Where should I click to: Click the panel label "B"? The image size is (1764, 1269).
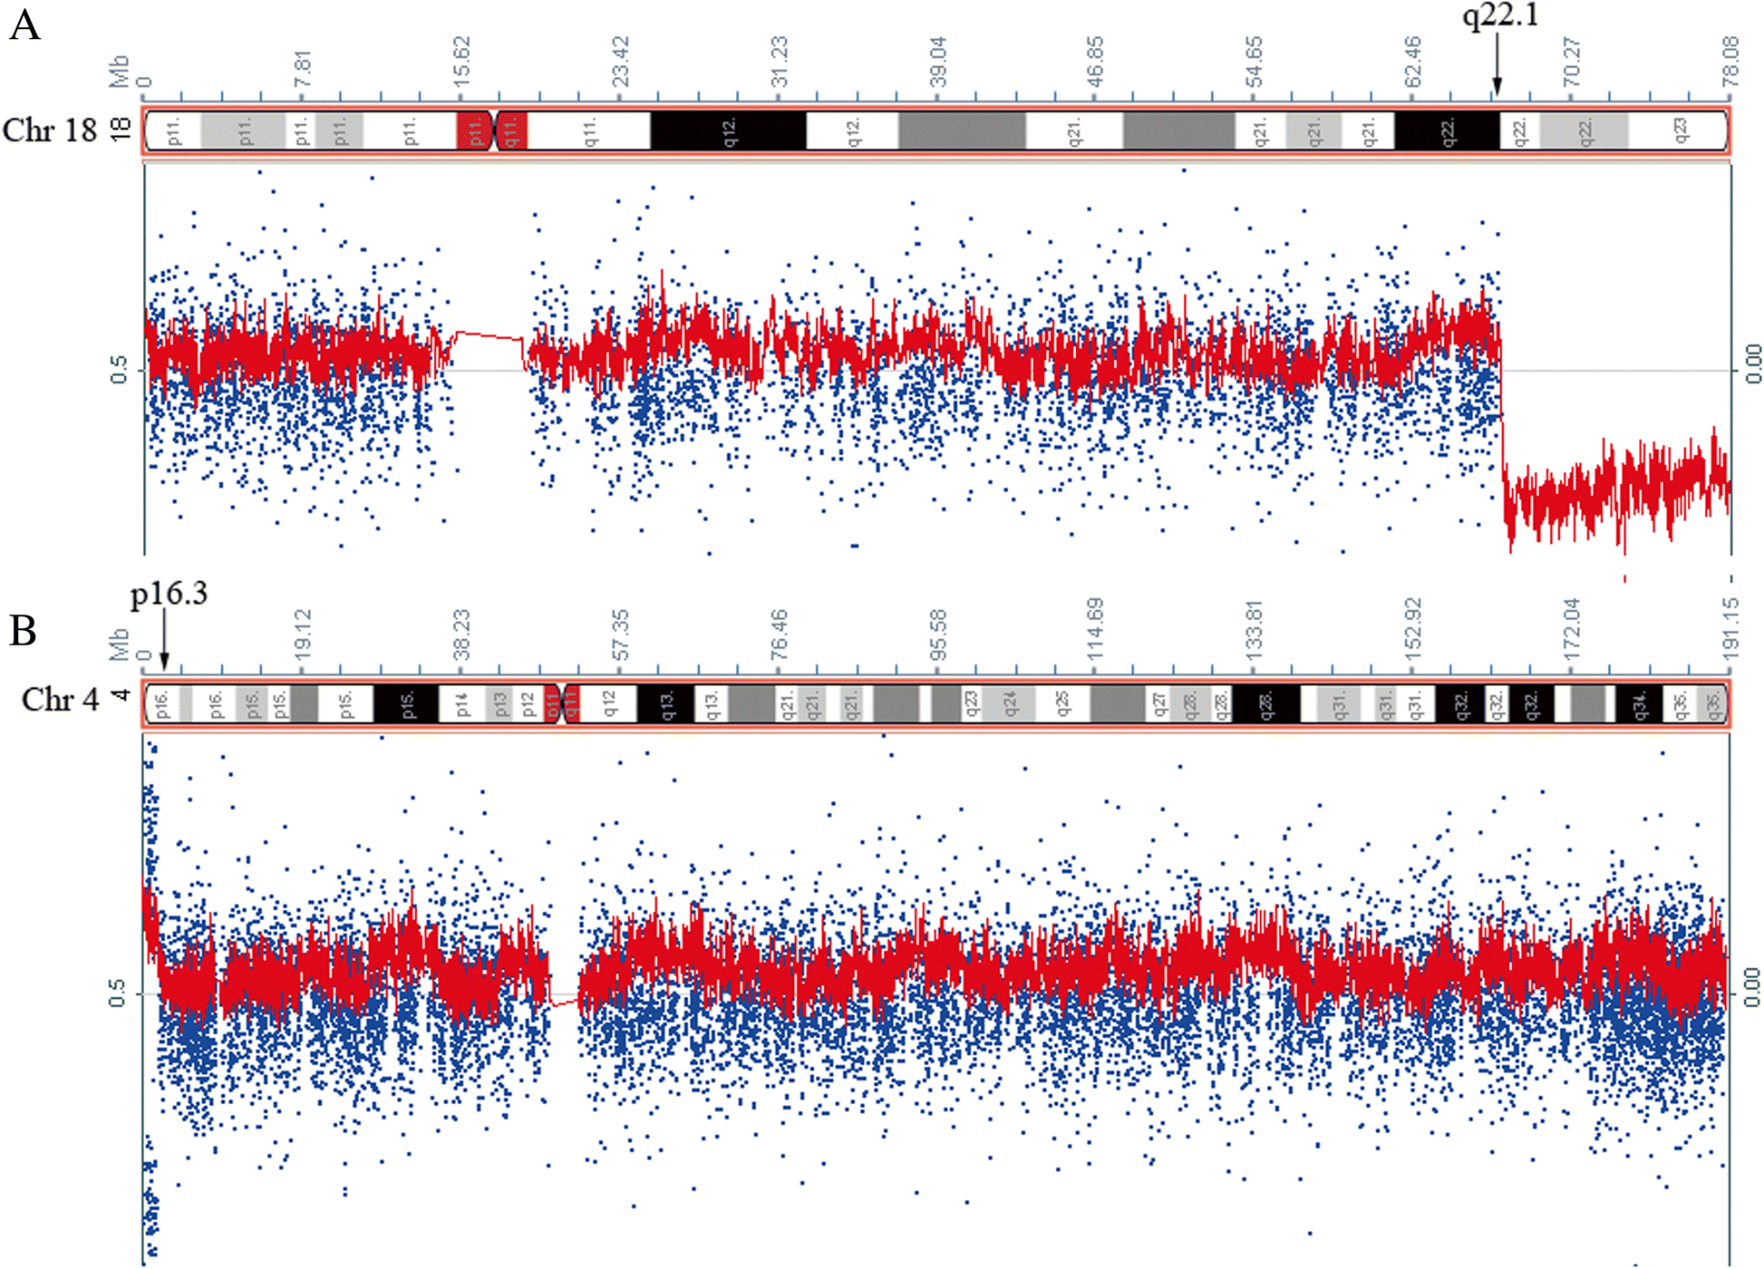tap(23, 630)
